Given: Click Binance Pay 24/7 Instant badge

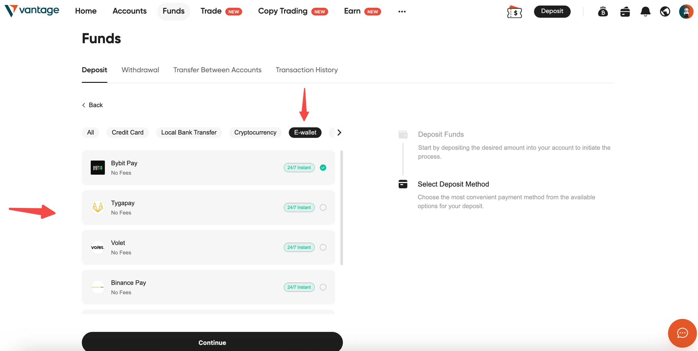Looking at the screenshot, I should pos(299,287).
